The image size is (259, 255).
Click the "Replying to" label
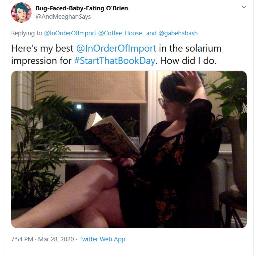tap(27, 33)
